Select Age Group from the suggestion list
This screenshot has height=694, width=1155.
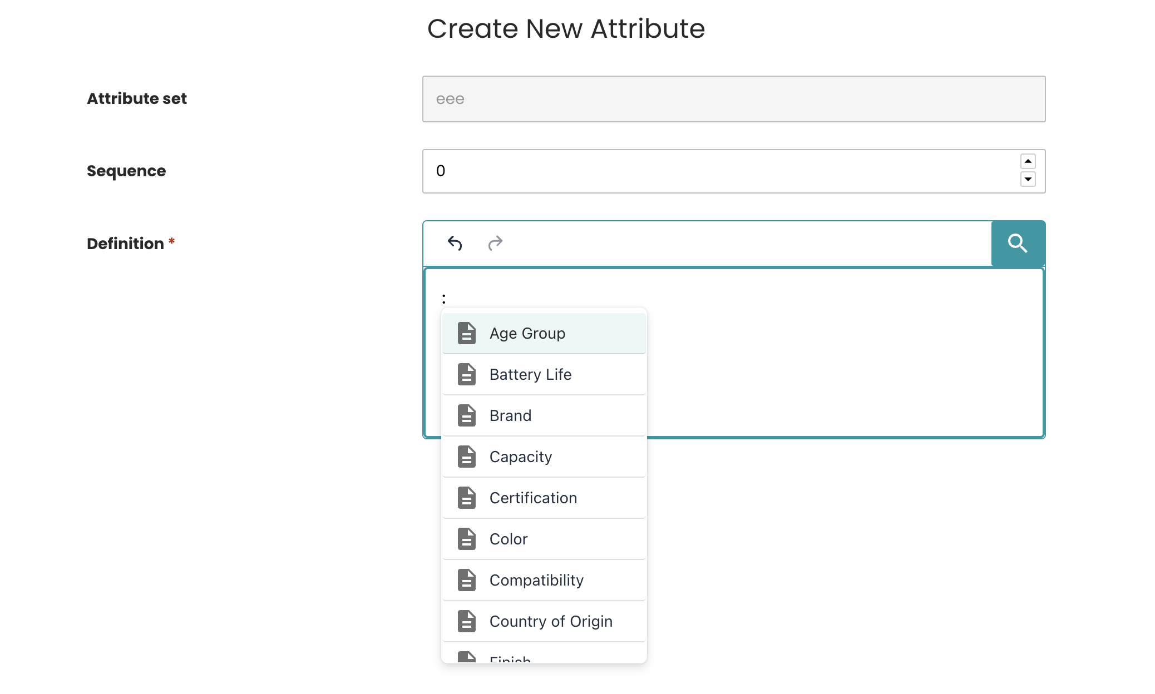(x=527, y=333)
